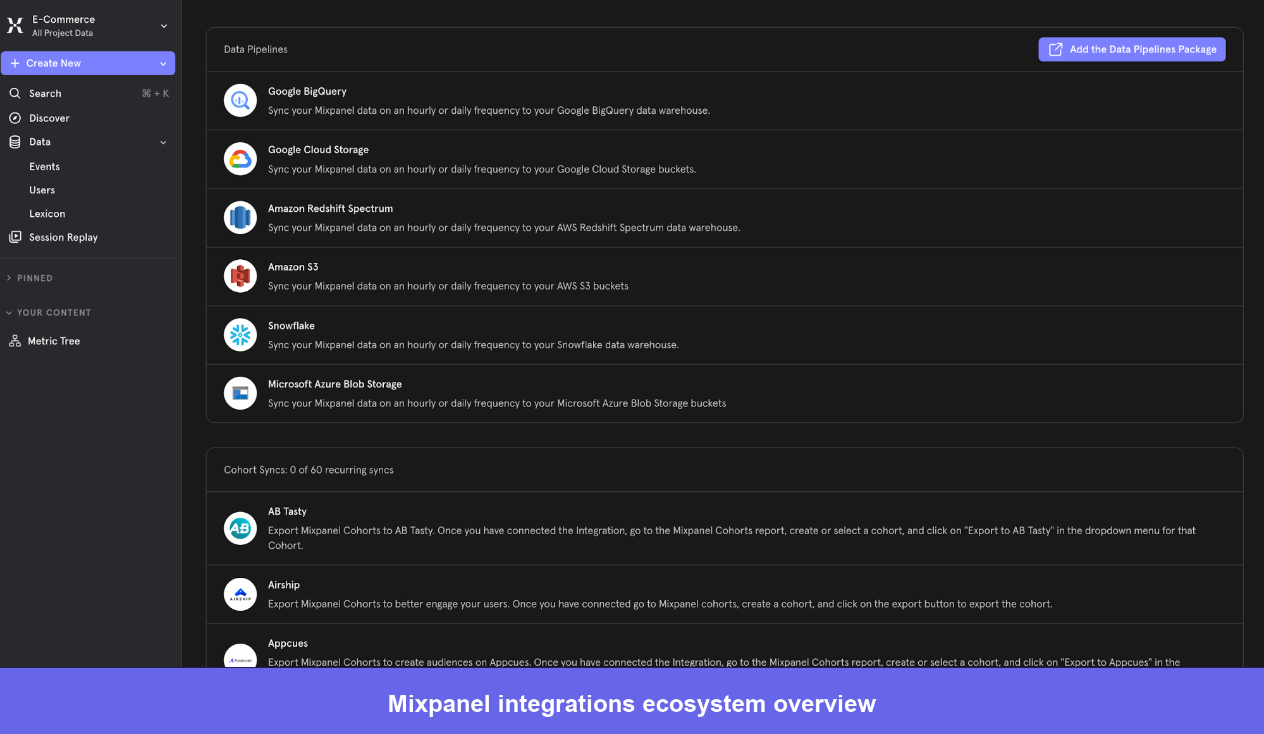Click the Microsoft Azure Blob Storage icon
This screenshot has width=1264, height=734.
(240, 393)
